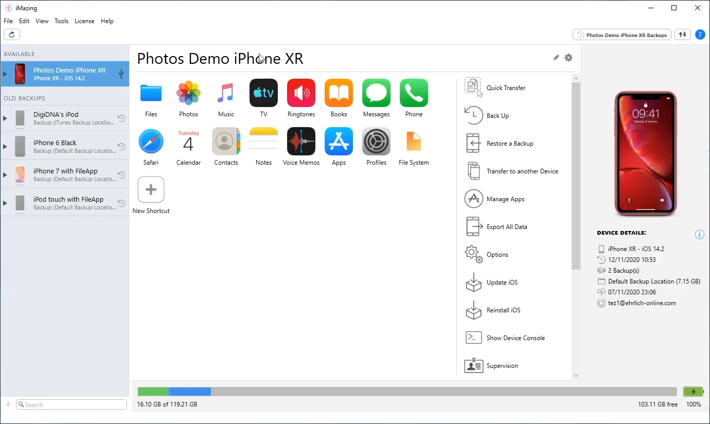Viewport: 710px width, 424px height.
Task: Open Manage Apps action
Action: point(494,199)
